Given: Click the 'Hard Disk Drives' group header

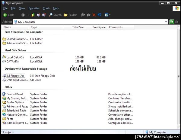Looking at the screenshot, I should tap(15, 50).
